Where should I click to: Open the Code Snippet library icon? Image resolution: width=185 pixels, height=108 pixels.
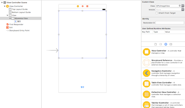(161, 44)
